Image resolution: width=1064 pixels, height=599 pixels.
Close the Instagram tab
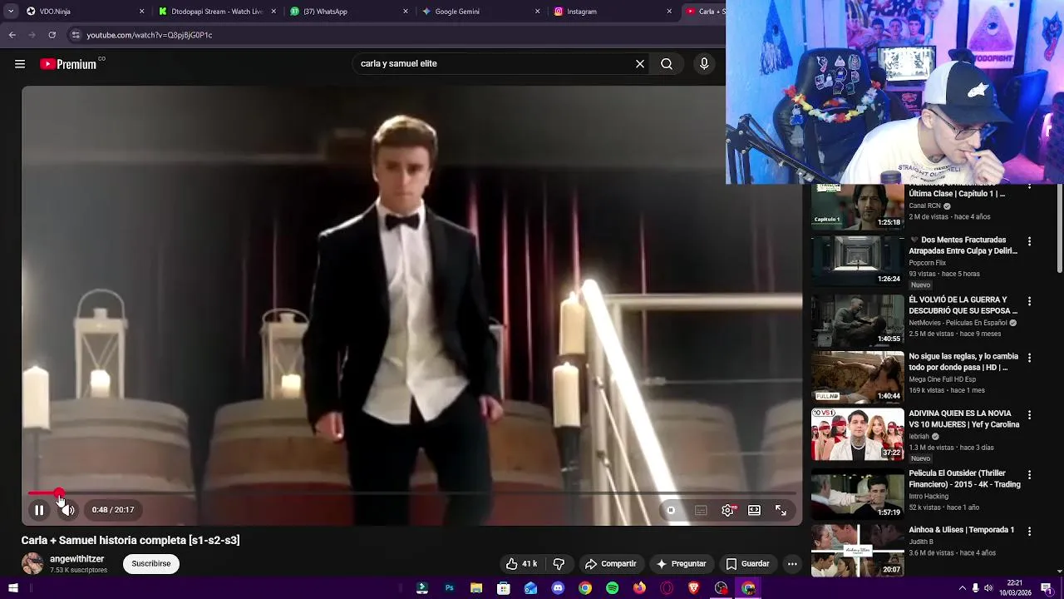click(669, 12)
